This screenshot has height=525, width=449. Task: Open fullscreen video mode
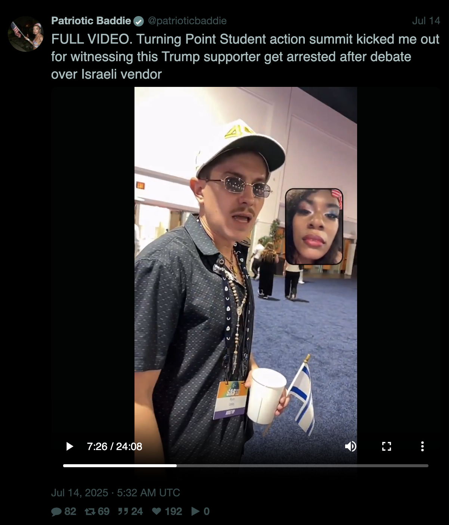(387, 446)
